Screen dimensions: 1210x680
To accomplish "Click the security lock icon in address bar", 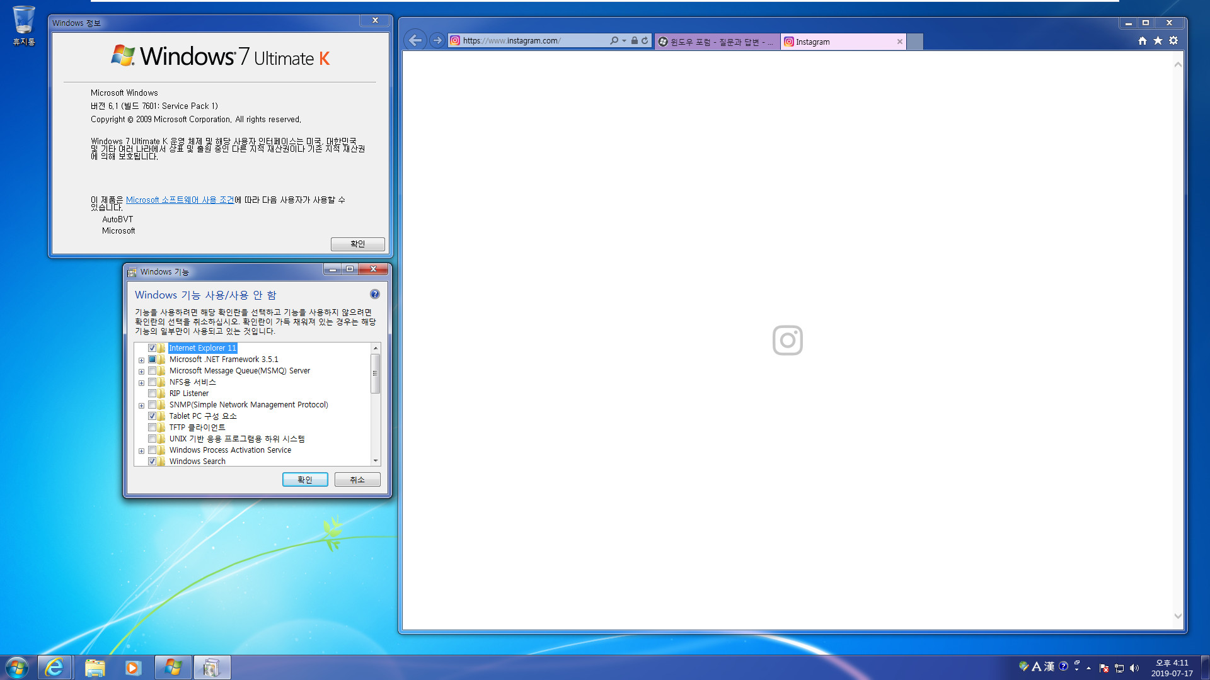I will [x=635, y=40].
